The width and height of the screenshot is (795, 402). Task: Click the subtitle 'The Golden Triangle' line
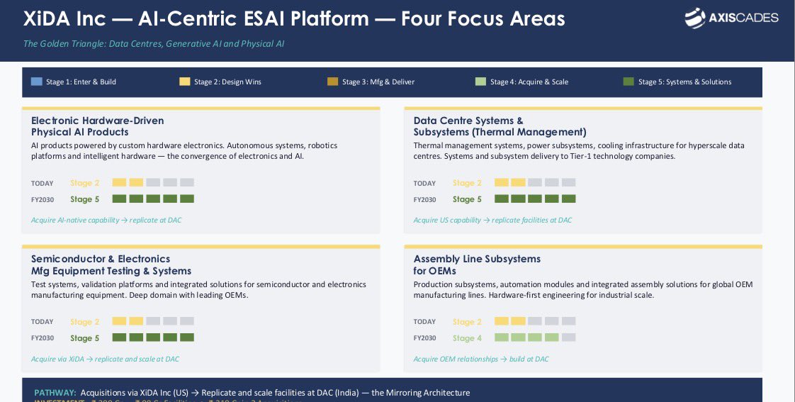tap(154, 44)
